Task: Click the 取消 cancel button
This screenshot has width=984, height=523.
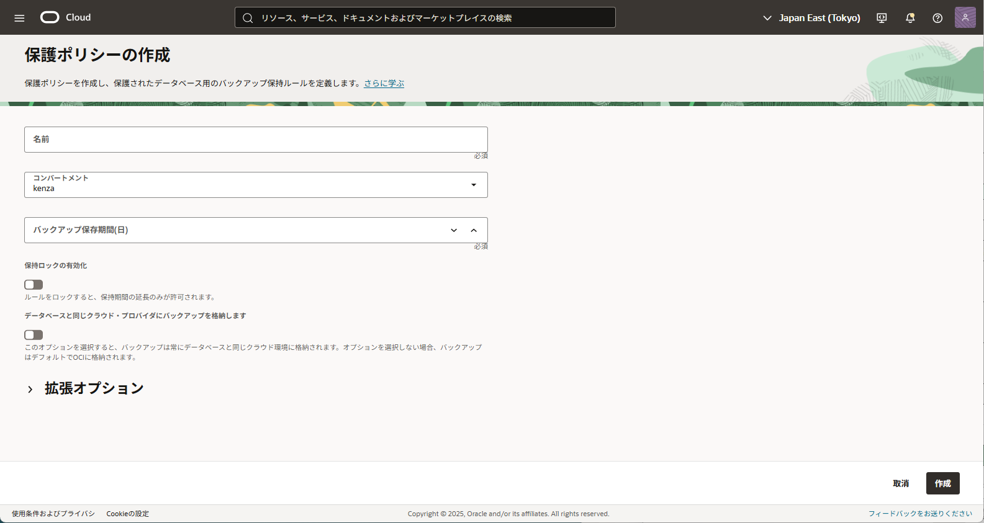Action: (901, 483)
